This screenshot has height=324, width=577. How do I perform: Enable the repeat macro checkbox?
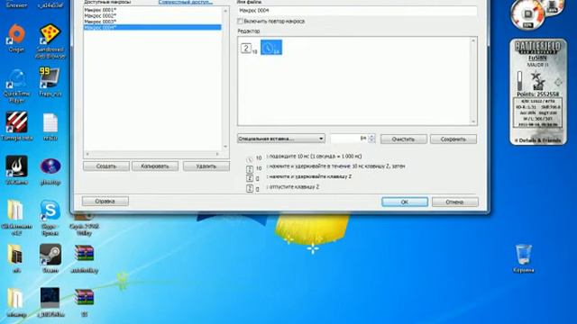241,22
